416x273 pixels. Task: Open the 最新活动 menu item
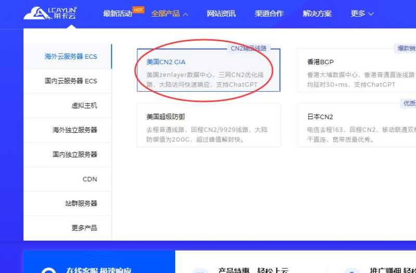118,14
